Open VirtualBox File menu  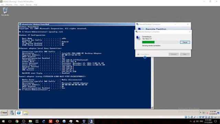pyautogui.click(x=2, y=4)
